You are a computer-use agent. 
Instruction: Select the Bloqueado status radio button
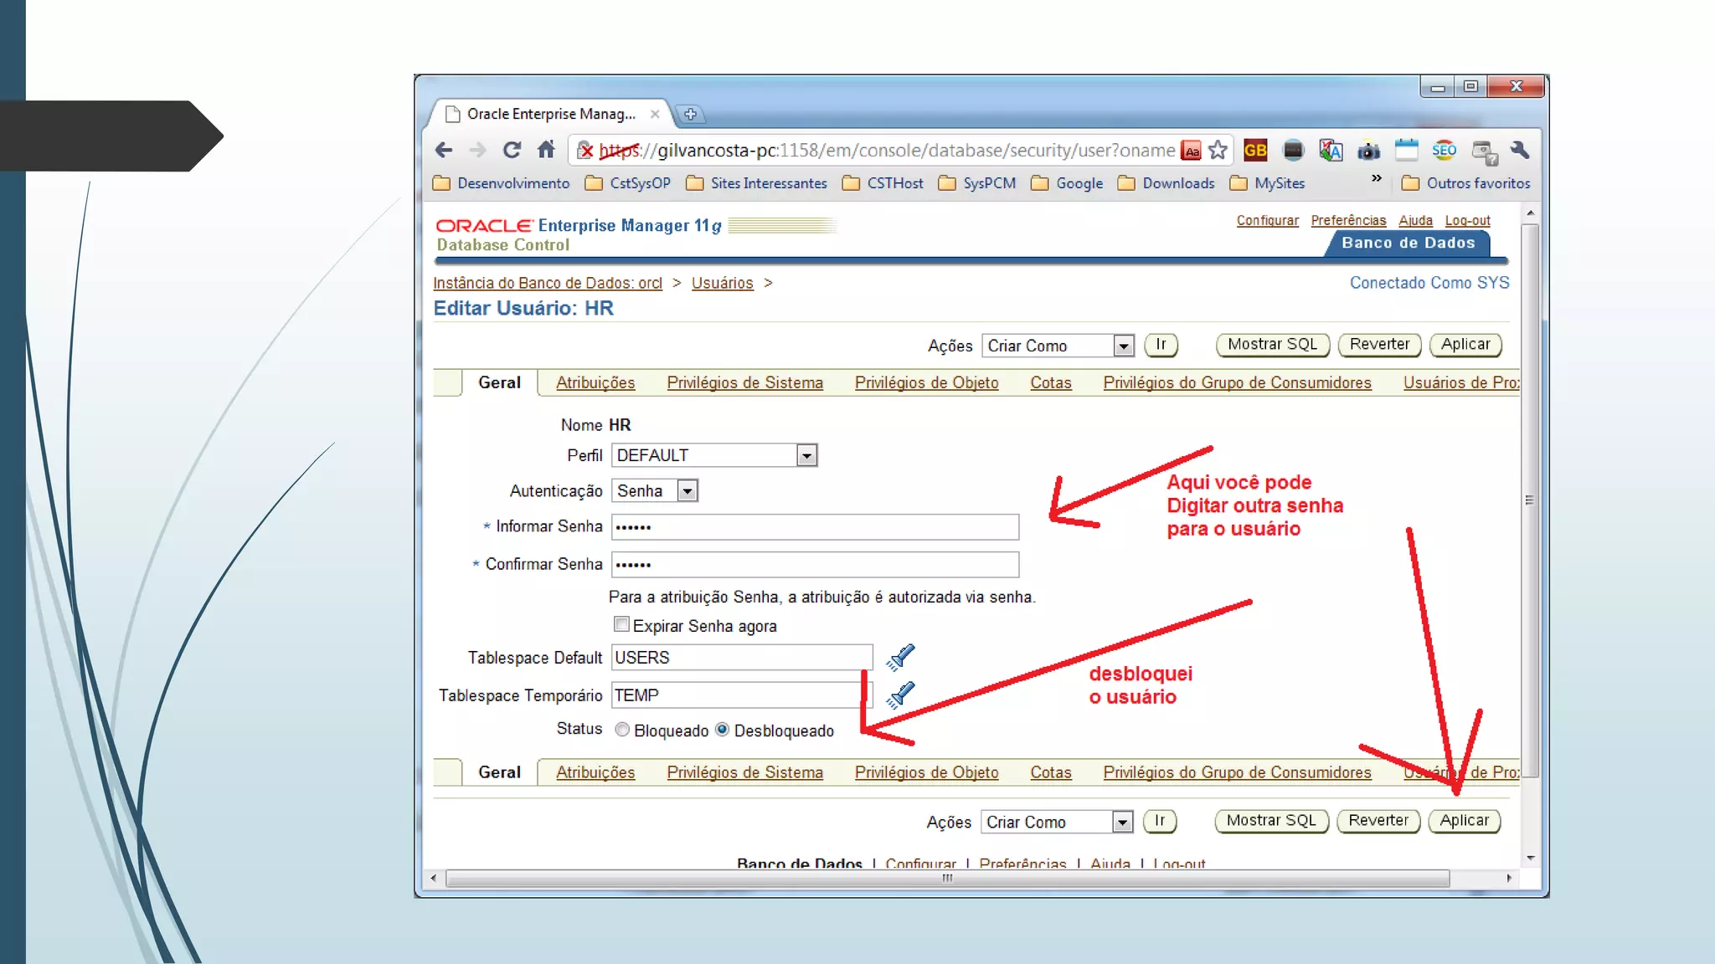pyautogui.click(x=622, y=730)
